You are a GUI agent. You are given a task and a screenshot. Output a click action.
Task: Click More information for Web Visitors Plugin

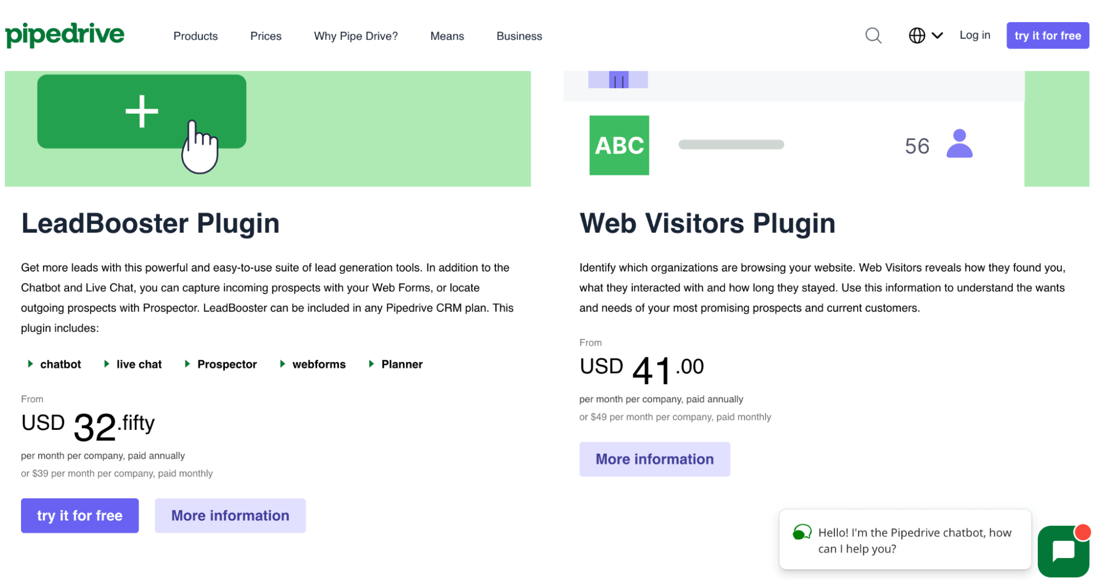tap(654, 459)
